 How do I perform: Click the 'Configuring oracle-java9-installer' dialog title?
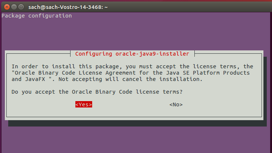pos(132,54)
